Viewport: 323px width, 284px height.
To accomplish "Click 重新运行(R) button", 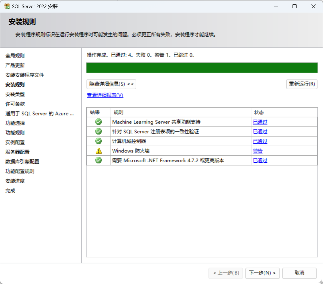I will click(x=302, y=84).
